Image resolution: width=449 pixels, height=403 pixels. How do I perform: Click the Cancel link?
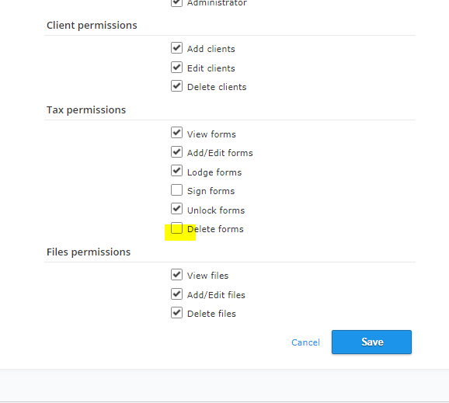click(x=305, y=342)
